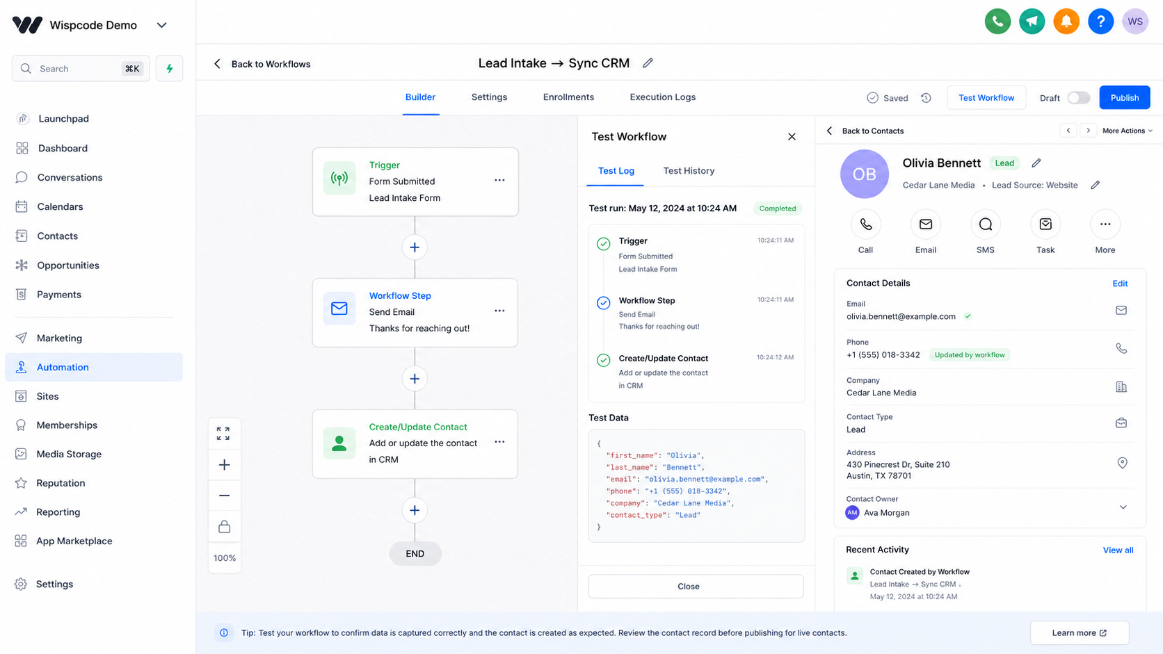Click the fit-to-screen canvas icon

point(223,434)
